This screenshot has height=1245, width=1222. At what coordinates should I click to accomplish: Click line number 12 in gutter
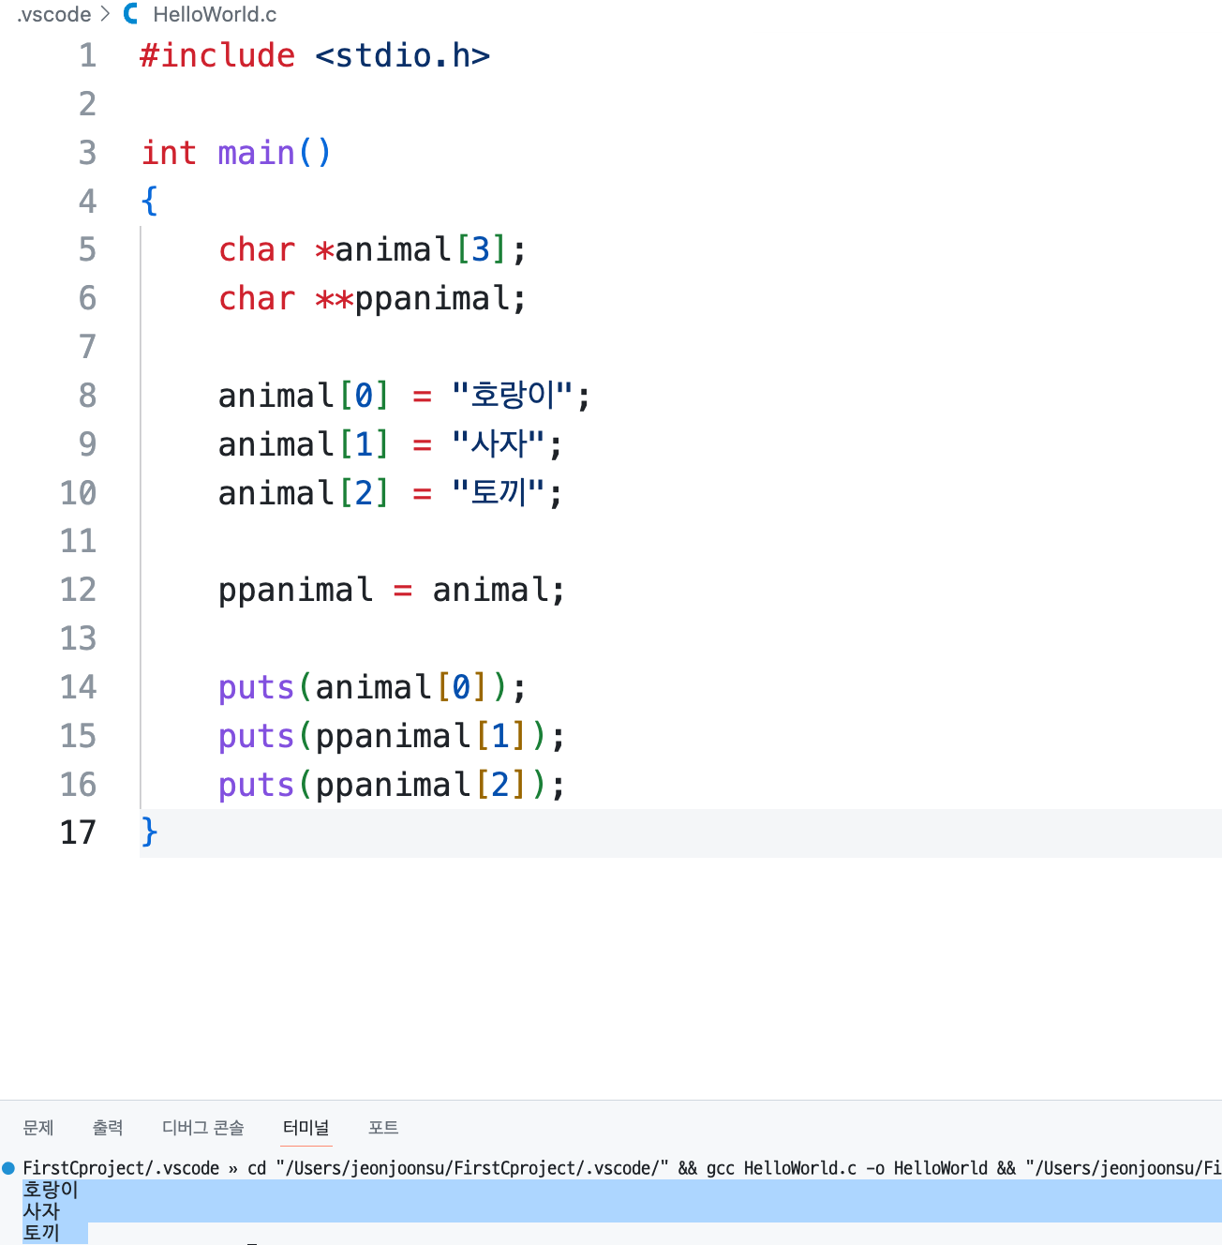click(x=78, y=590)
